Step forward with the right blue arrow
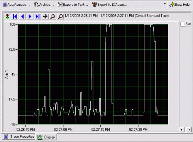193x142 pixels. click(x=30, y=17)
